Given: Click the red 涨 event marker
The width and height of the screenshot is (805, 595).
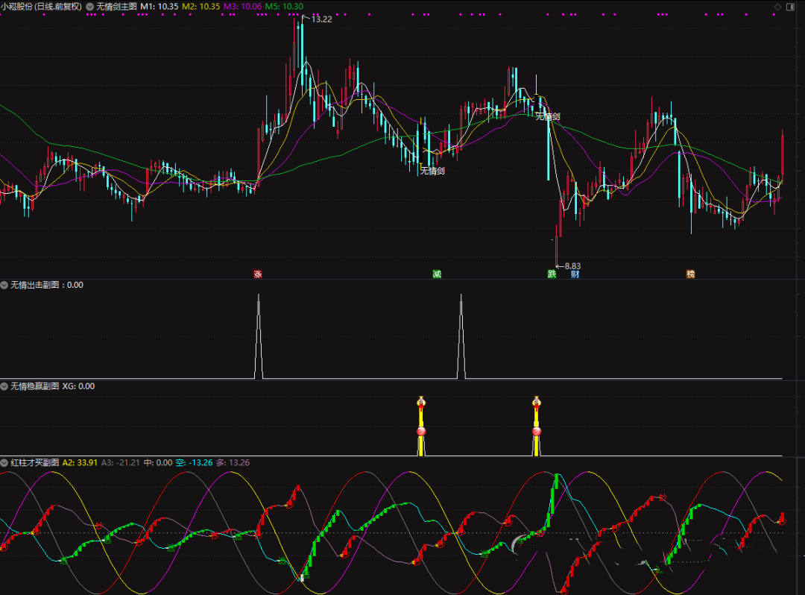Looking at the screenshot, I should click(x=258, y=274).
